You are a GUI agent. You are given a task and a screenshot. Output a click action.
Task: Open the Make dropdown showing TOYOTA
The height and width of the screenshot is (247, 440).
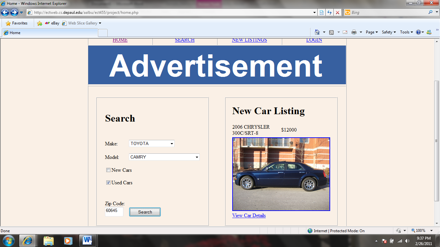pos(152,143)
